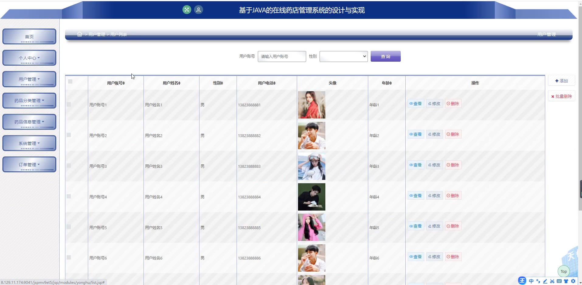
Task: Sort table by 年龄 column
Action: [x=387, y=83]
